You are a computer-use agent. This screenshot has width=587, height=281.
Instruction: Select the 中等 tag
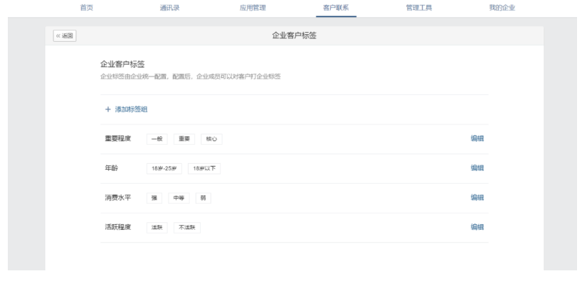click(x=179, y=198)
